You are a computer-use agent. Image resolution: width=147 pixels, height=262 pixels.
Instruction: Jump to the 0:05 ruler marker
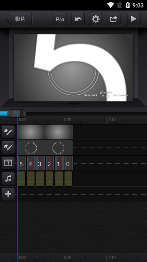pyautogui.click(x=67, y=120)
